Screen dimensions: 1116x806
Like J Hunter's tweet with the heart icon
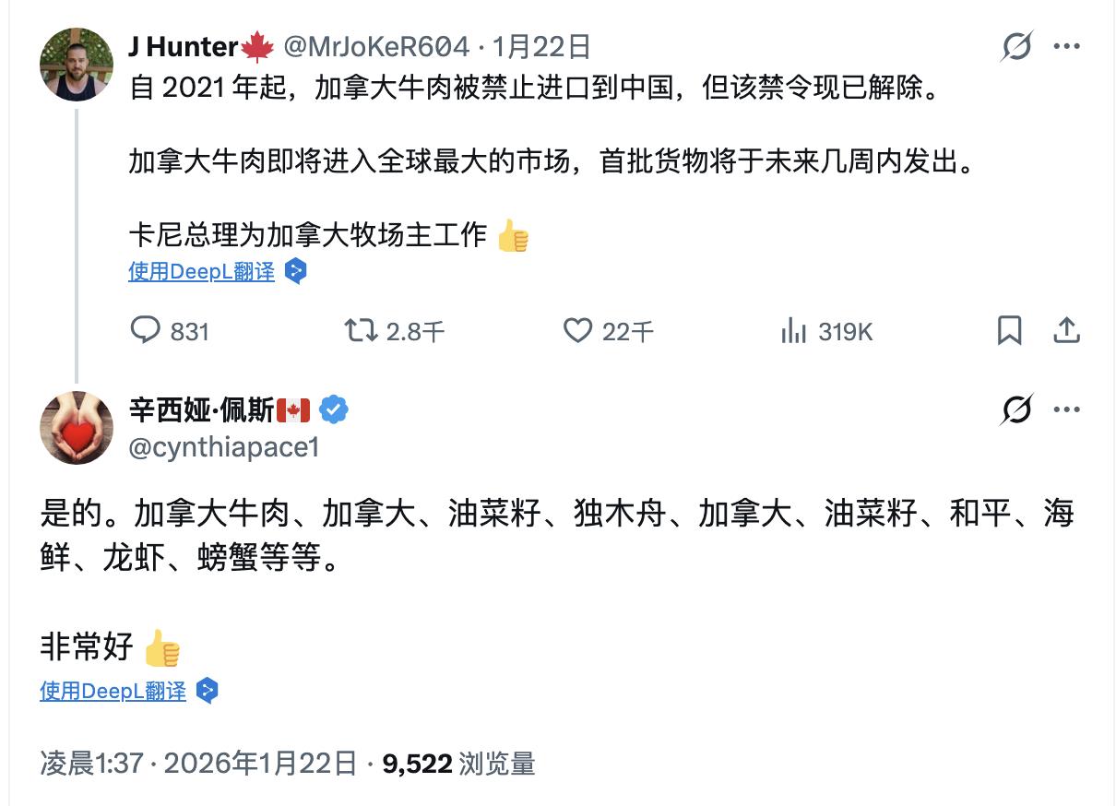(578, 331)
